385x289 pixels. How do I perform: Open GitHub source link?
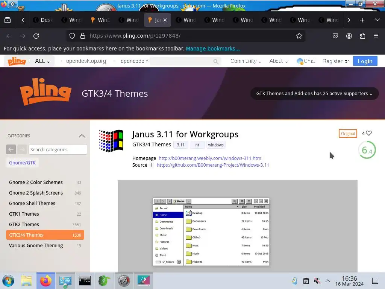pos(213,165)
